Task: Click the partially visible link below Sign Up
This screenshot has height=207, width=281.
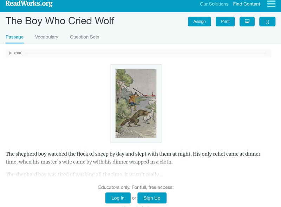Action: click(136, 206)
